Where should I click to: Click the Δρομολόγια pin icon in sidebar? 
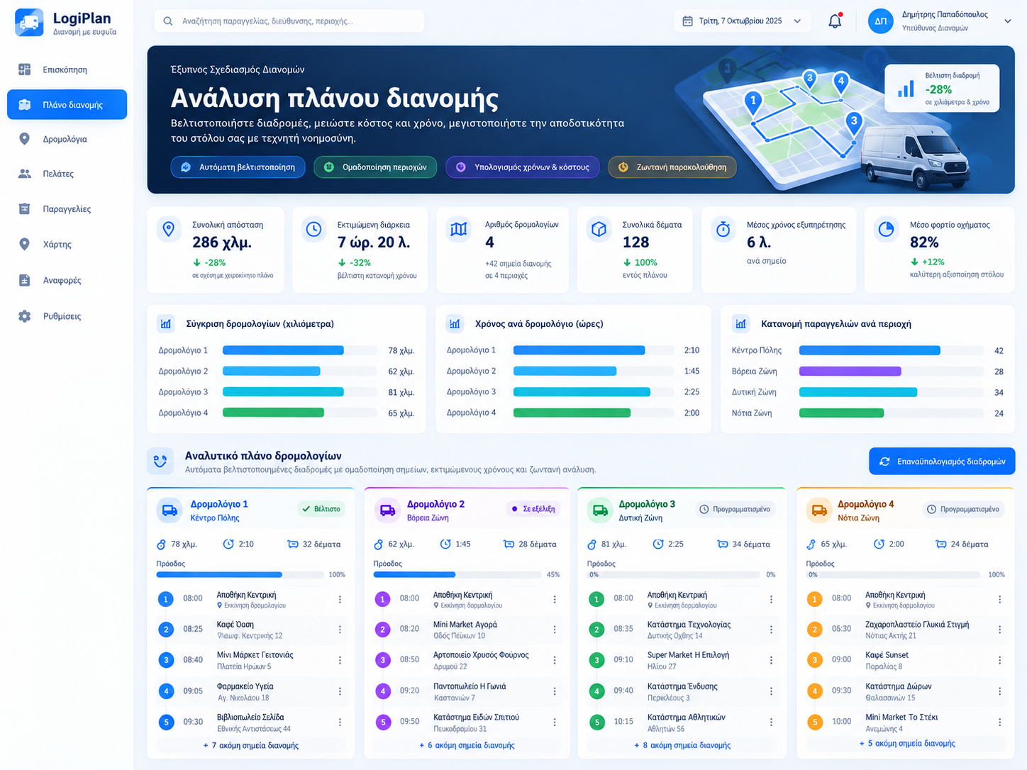[25, 139]
